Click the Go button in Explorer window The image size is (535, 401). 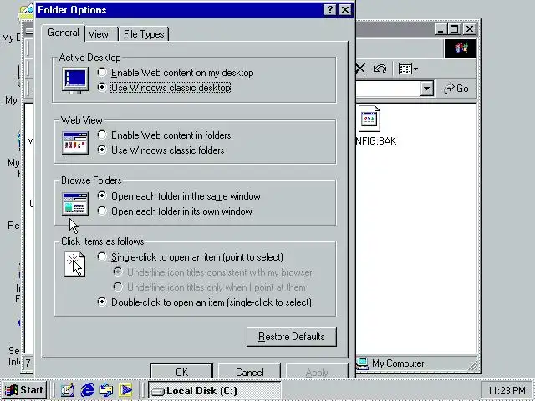tap(456, 89)
